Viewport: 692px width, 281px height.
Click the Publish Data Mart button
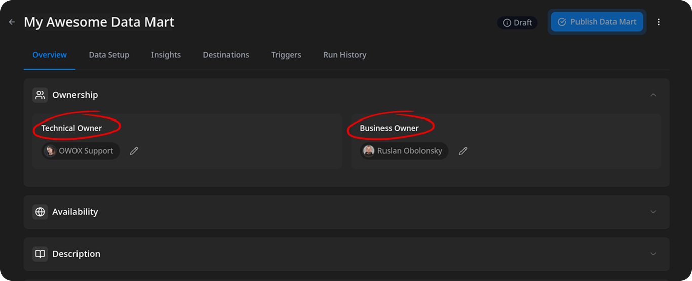597,22
